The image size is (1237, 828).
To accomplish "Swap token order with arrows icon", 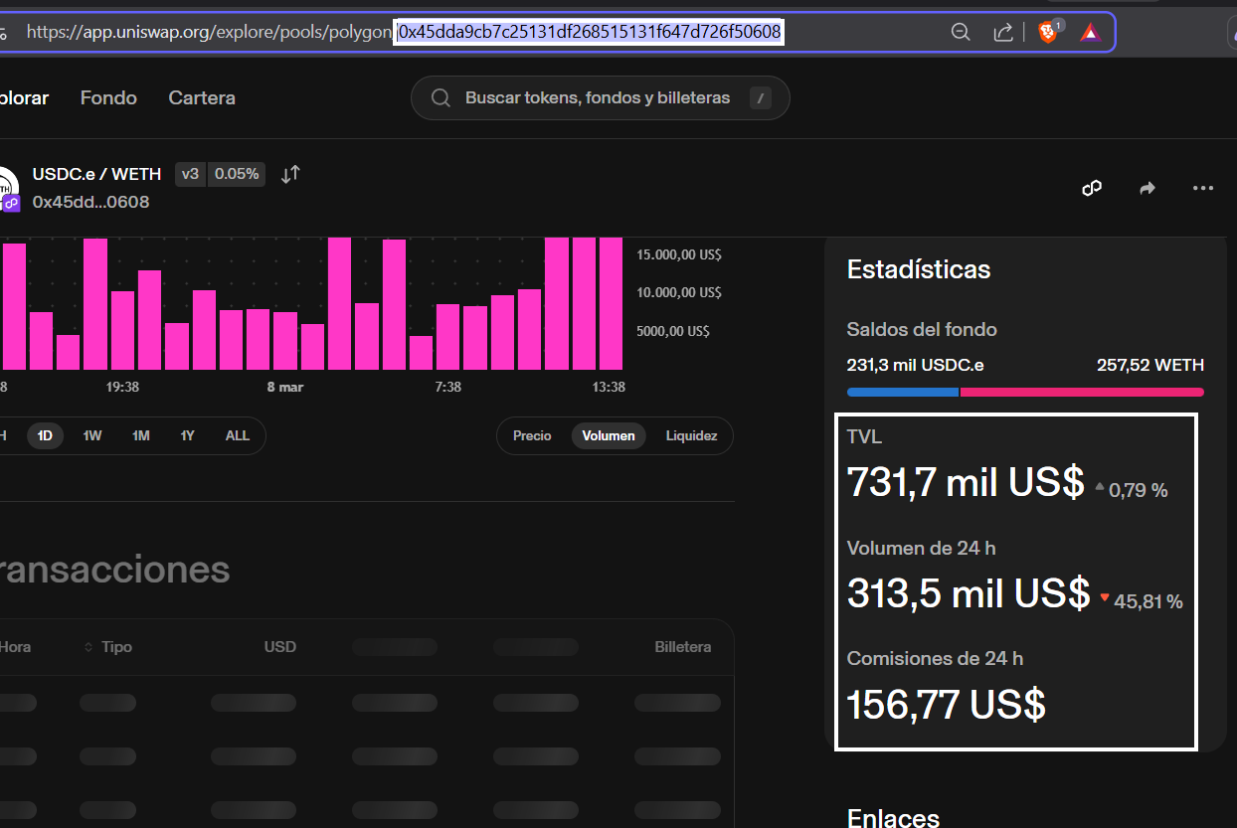I will tap(290, 175).
